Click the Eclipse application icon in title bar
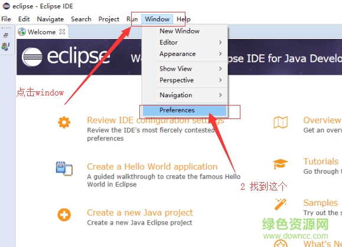342x247 pixels. pyautogui.click(x=6, y=6)
